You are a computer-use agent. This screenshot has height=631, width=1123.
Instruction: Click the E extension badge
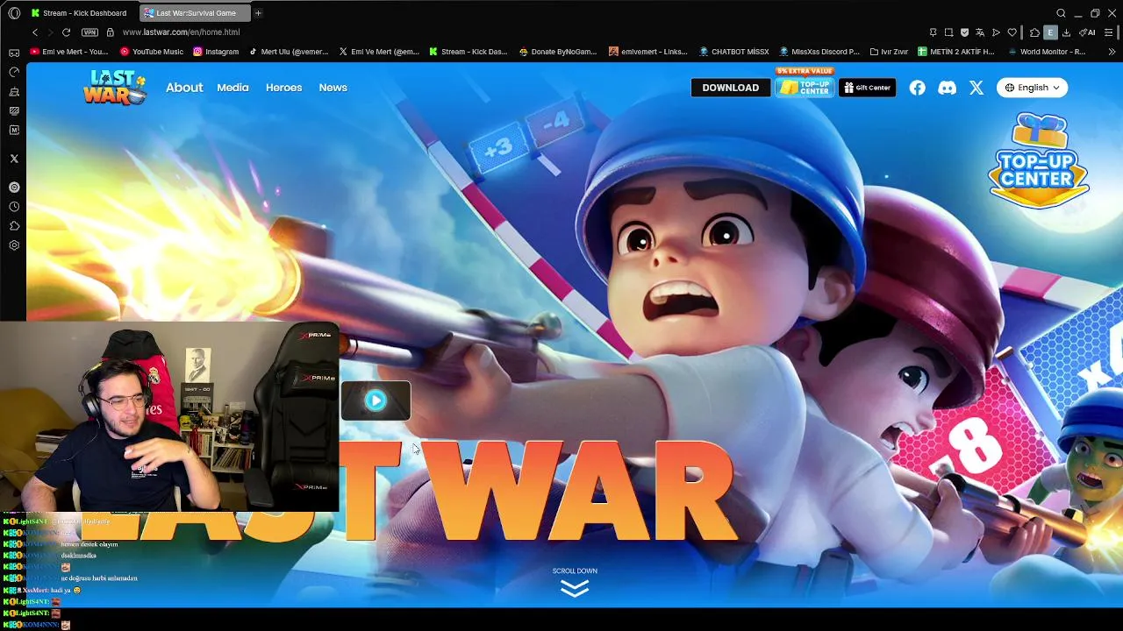[1050, 32]
